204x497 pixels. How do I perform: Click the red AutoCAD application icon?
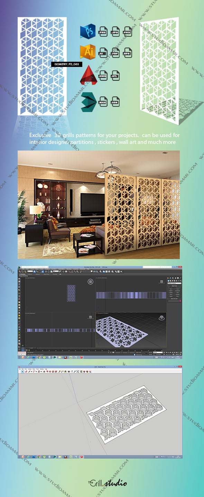pos(88,75)
